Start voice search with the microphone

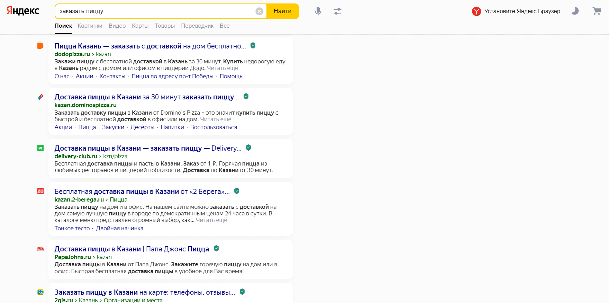[318, 11]
